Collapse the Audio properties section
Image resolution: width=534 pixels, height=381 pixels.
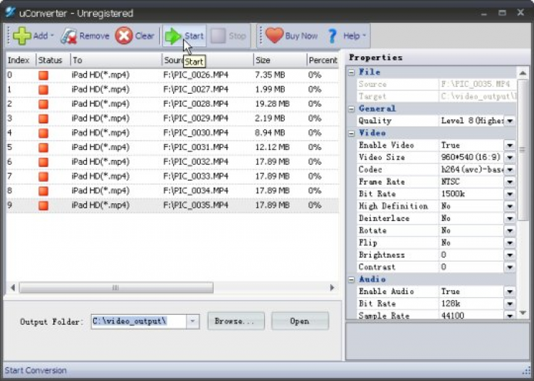pyautogui.click(x=352, y=279)
